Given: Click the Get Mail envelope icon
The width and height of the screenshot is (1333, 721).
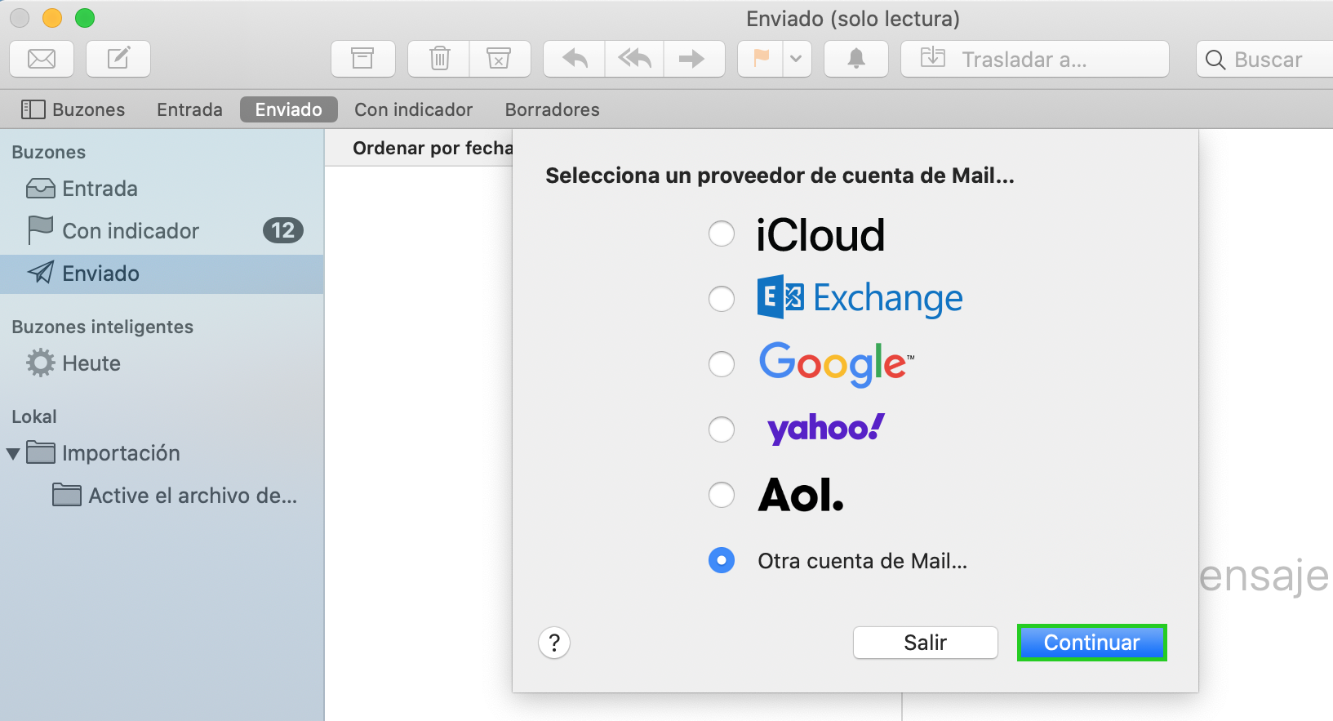Looking at the screenshot, I should pyautogui.click(x=42, y=59).
